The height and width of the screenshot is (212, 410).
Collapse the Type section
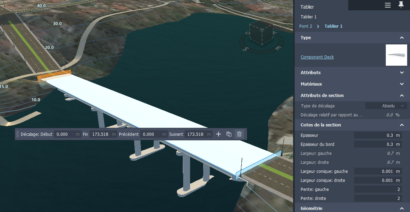tap(402, 38)
